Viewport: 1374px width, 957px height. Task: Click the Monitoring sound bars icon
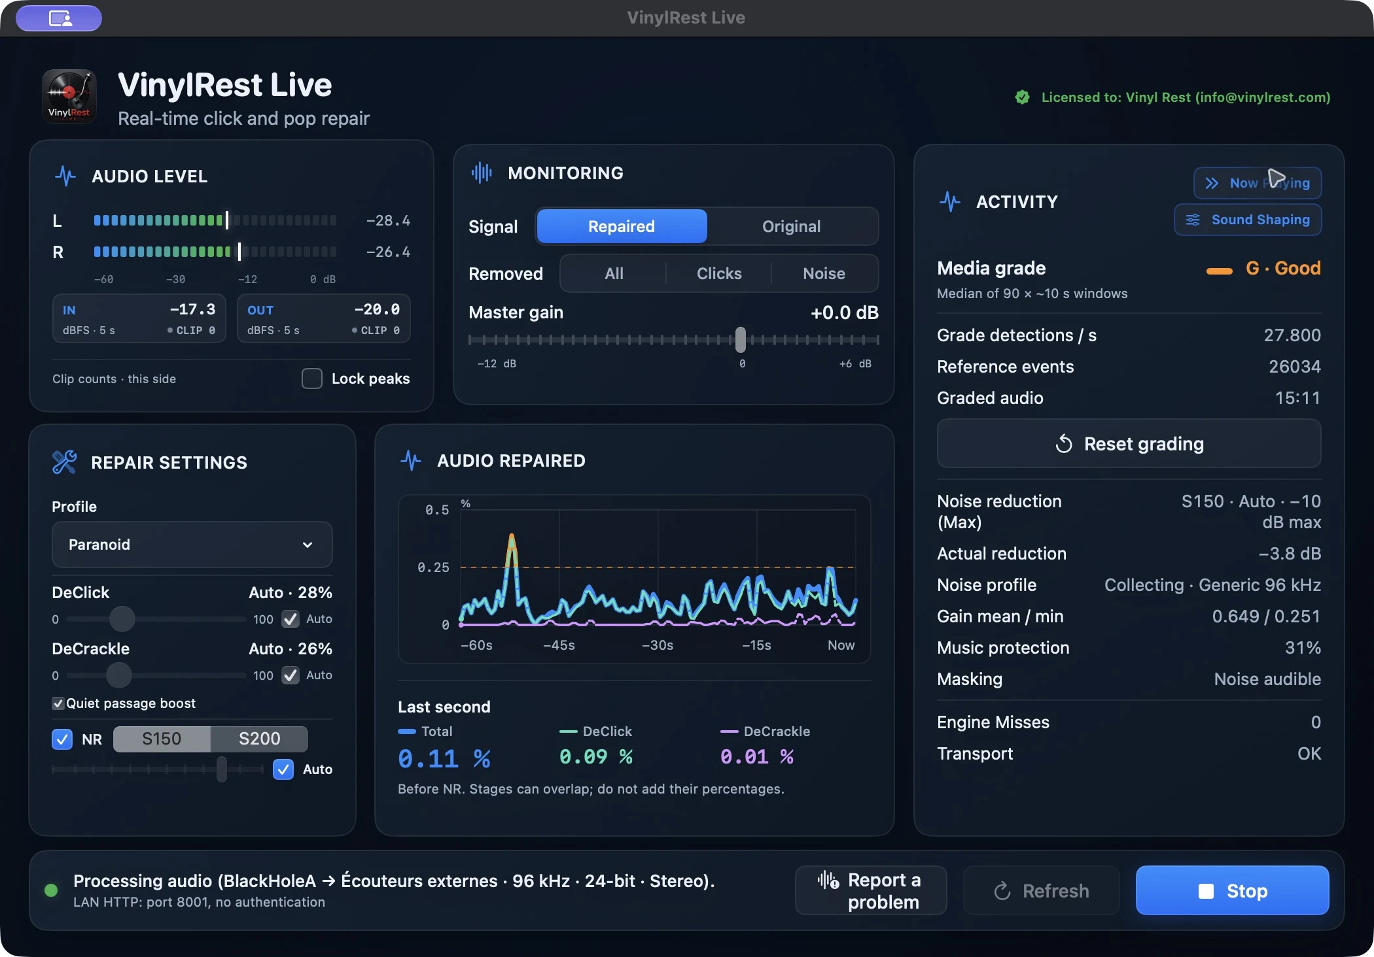[x=482, y=173]
